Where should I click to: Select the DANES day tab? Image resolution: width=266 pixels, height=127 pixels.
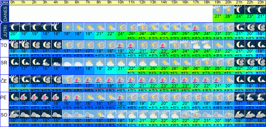[x=4, y=14]
